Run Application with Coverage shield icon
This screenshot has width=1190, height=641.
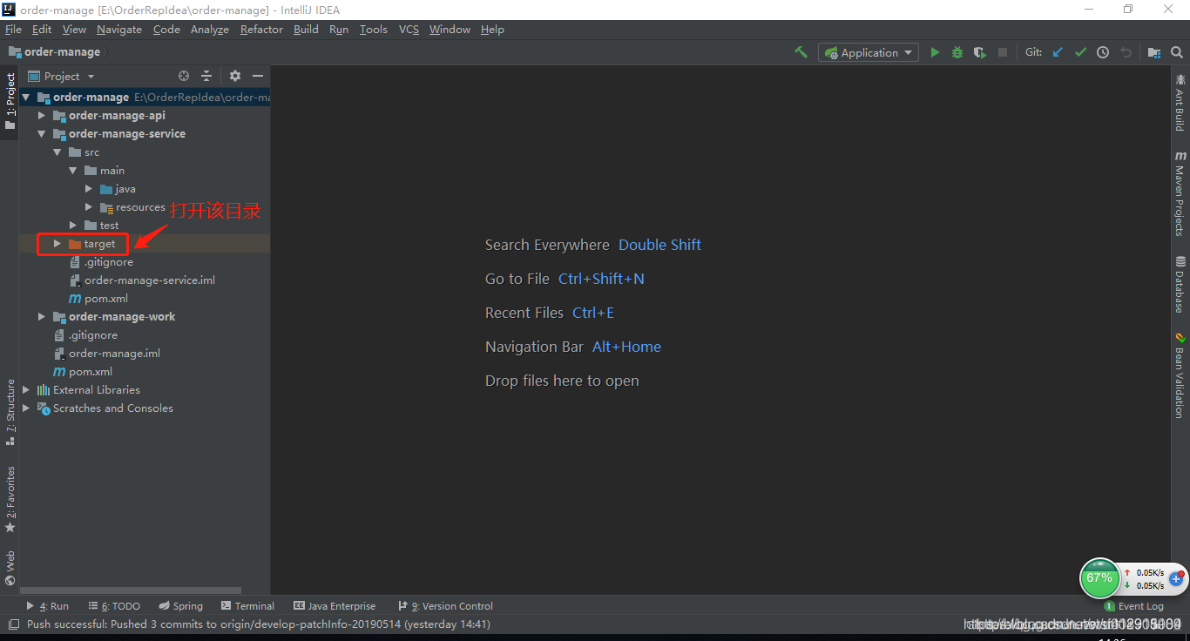(x=980, y=52)
